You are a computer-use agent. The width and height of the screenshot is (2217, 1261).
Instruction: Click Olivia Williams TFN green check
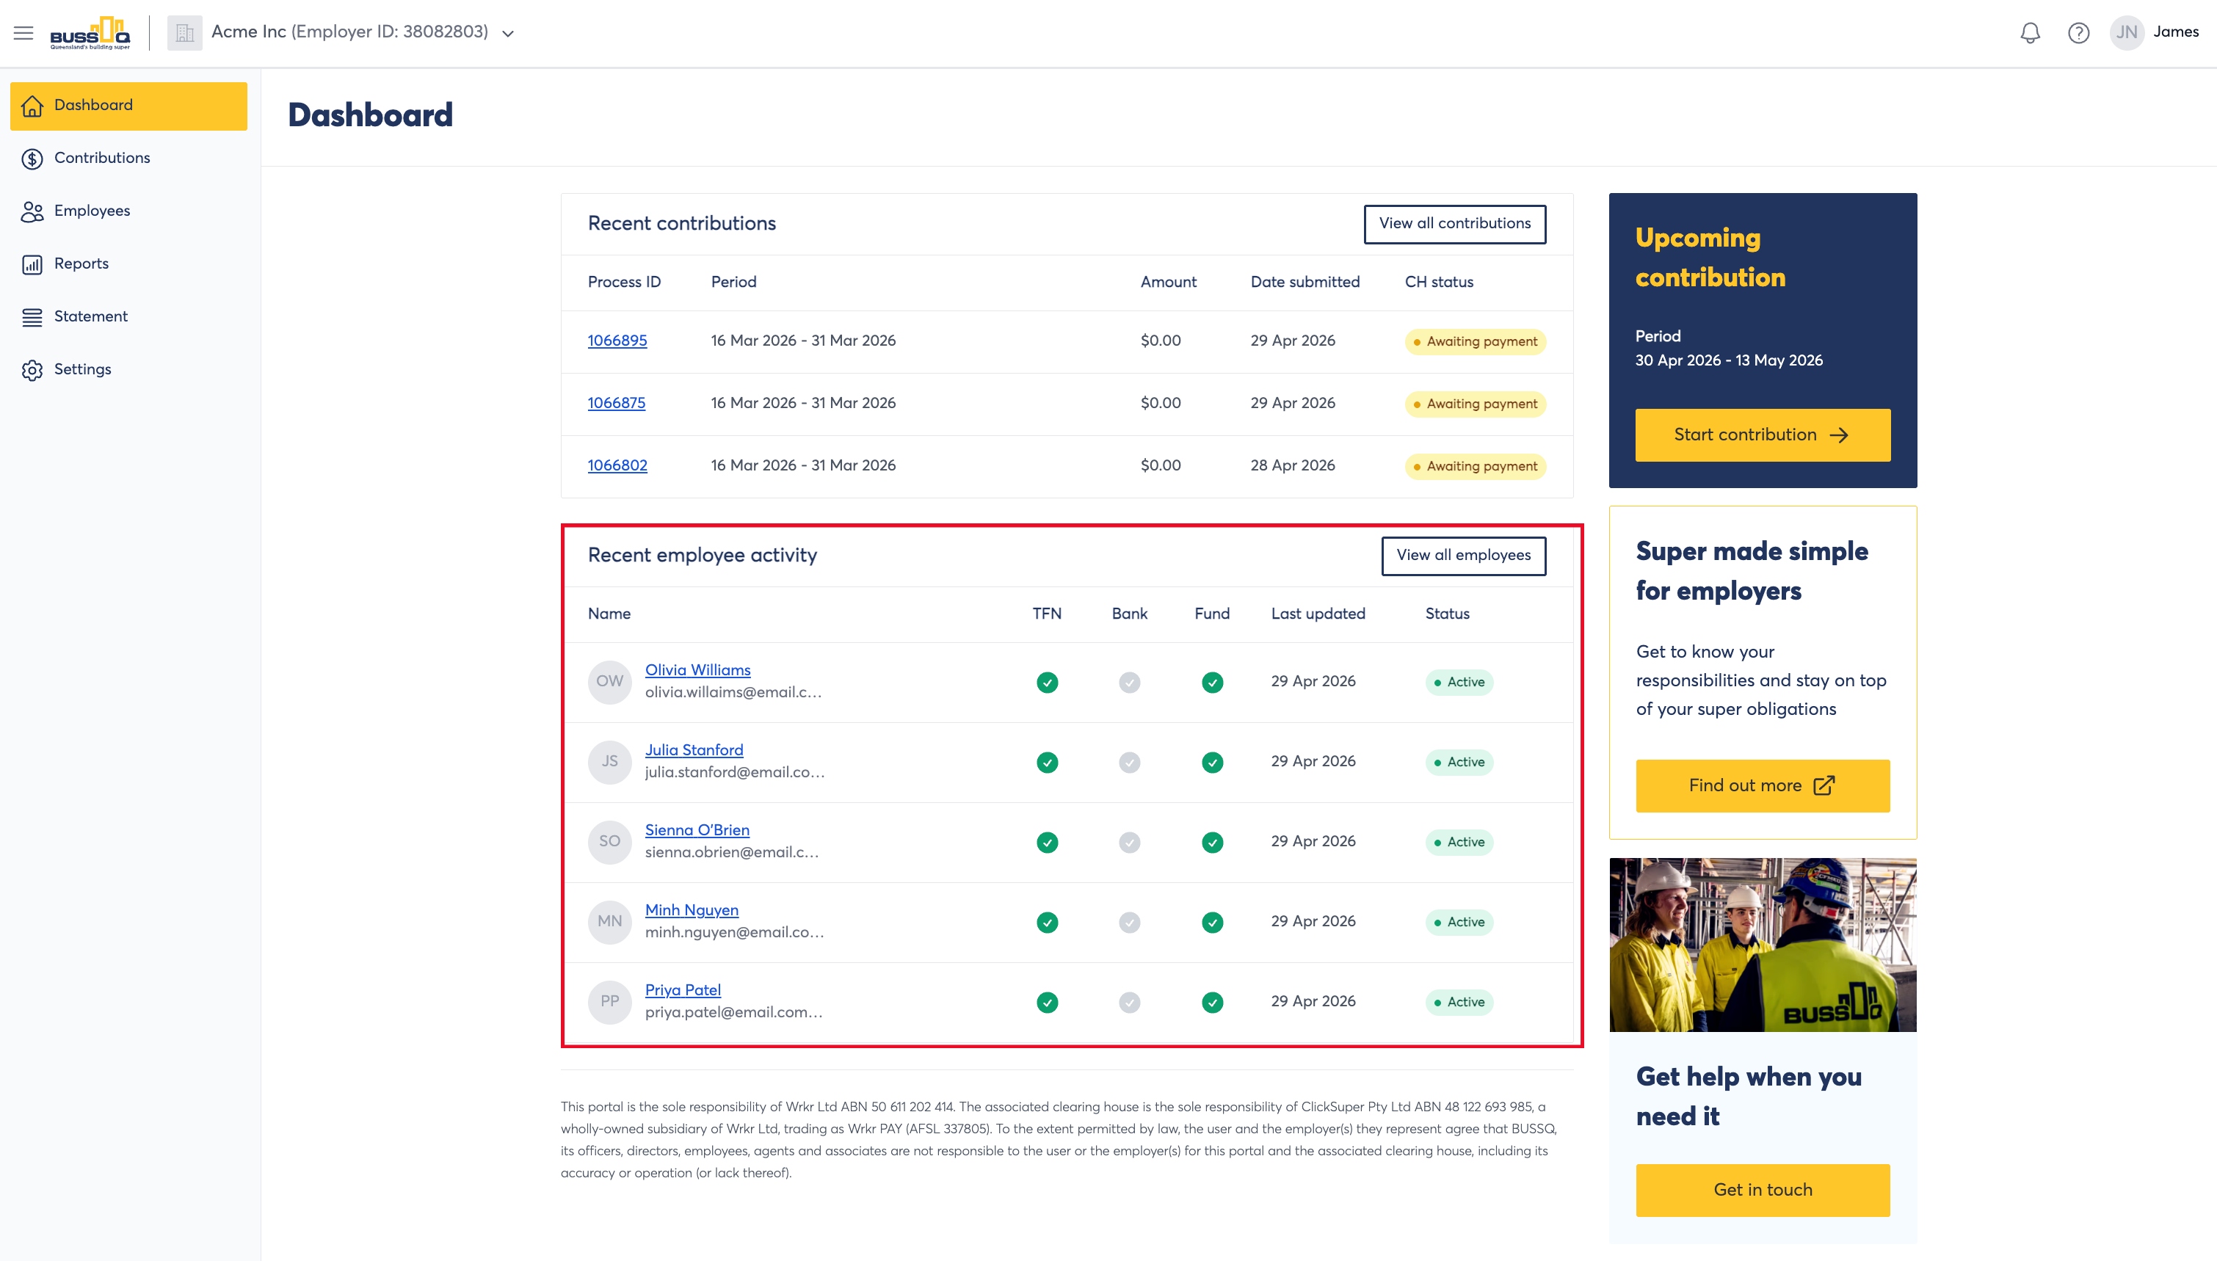coord(1047,683)
